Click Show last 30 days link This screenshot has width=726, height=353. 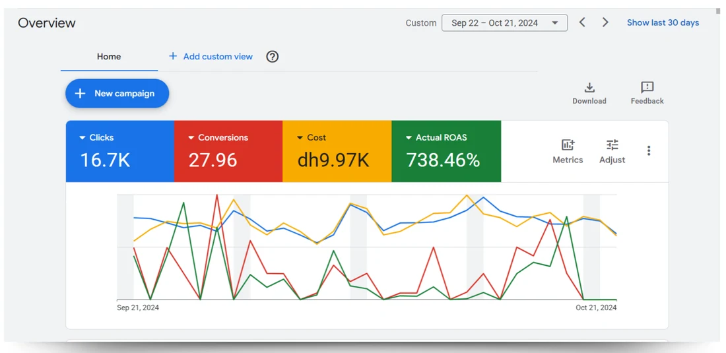coord(663,22)
